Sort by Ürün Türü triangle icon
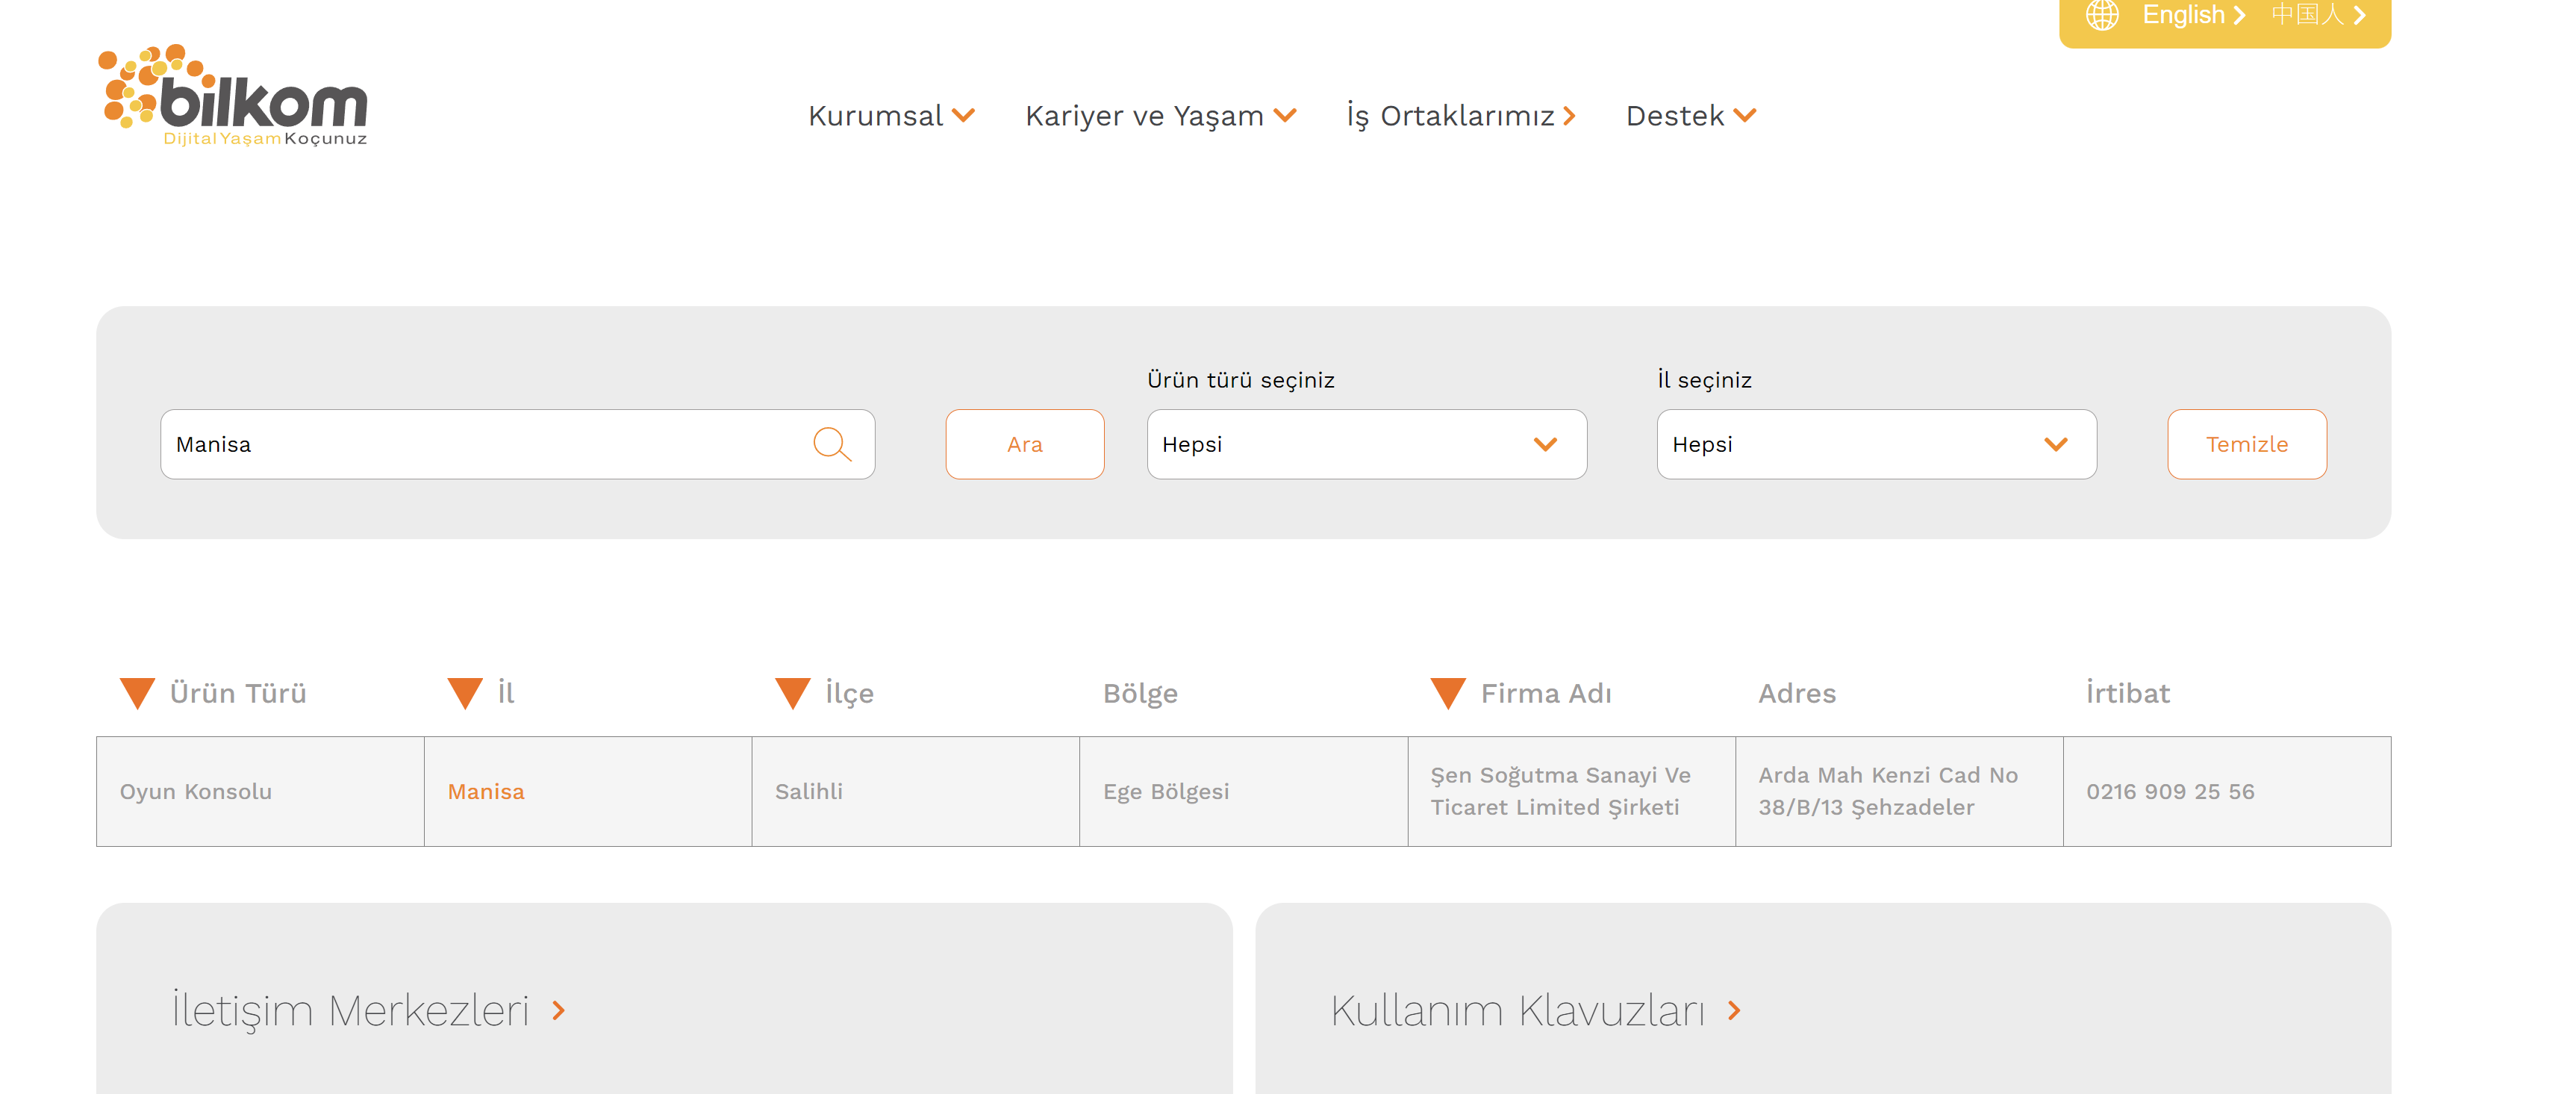2576x1094 pixels. 137,693
